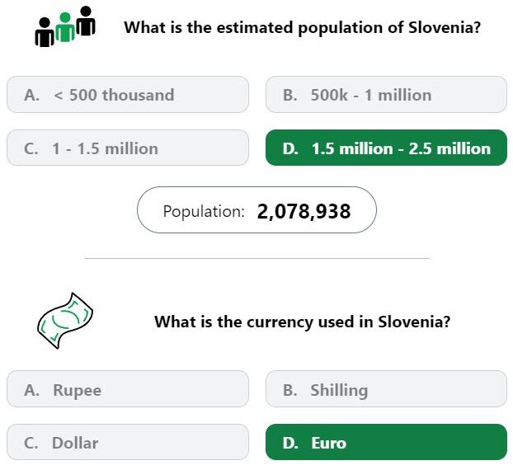This screenshot has width=513, height=470.
Task: Select answer A, < 500 thousand
Action: [x=128, y=95]
